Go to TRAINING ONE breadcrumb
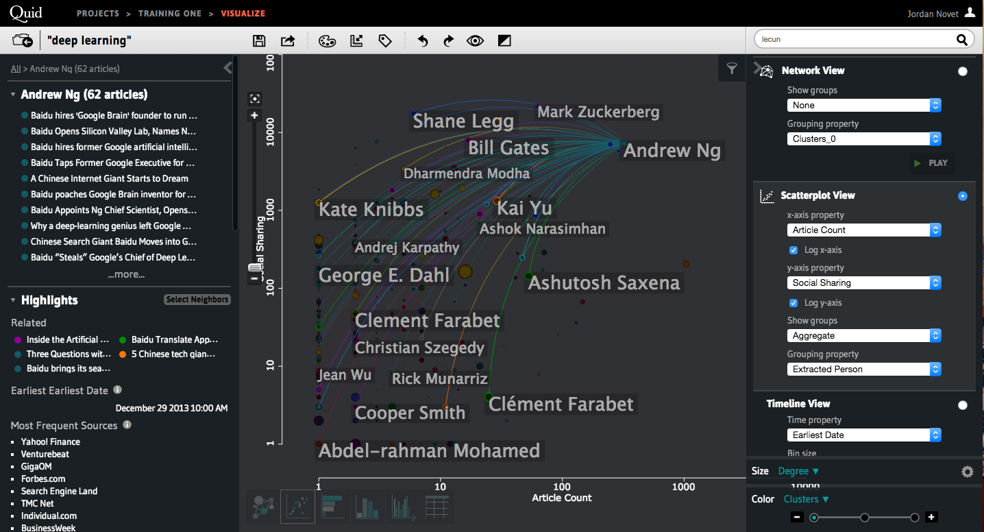This screenshot has width=984, height=532. (x=171, y=13)
